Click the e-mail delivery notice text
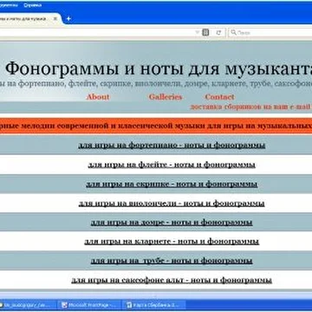The image size is (312, 312). [250, 107]
